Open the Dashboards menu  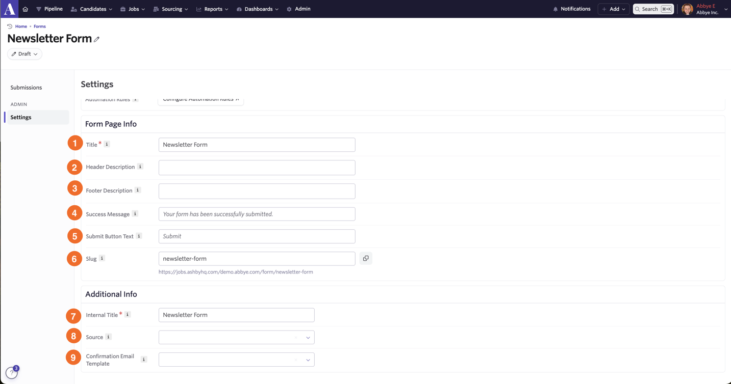point(258,9)
